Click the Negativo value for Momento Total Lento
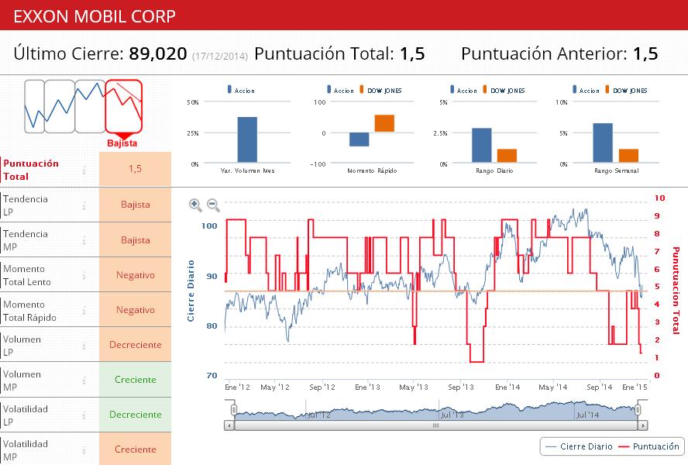688x465 pixels. (135, 275)
